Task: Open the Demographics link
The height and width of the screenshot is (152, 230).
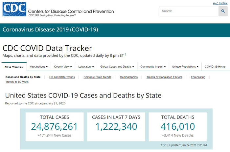Action: (x=129, y=77)
